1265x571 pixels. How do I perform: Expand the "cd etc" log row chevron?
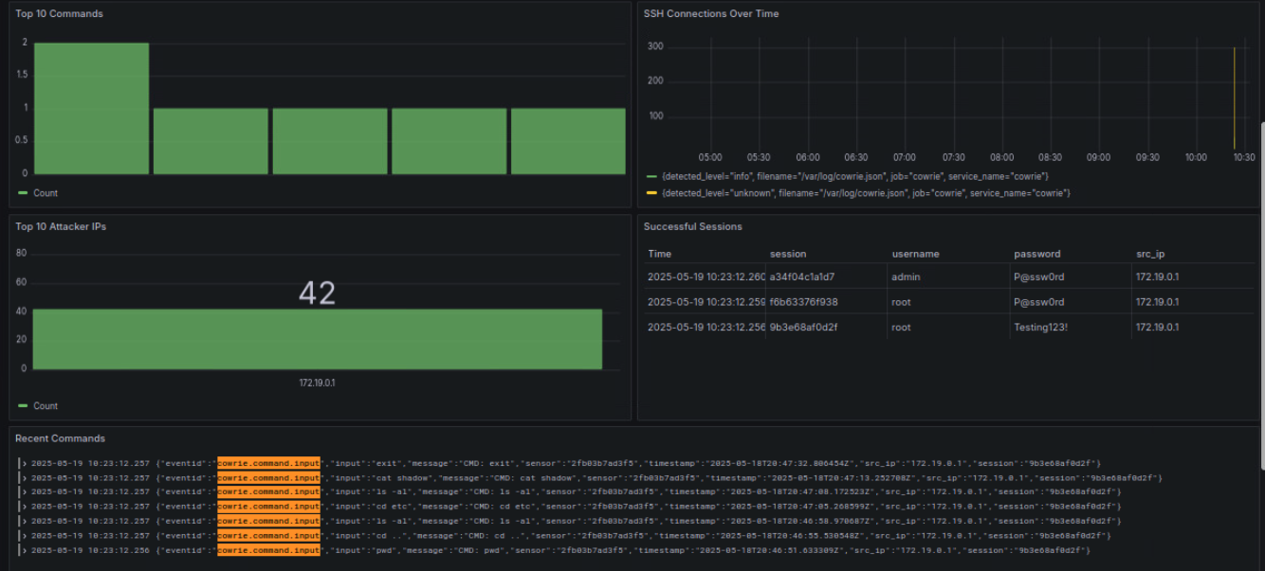(25, 507)
